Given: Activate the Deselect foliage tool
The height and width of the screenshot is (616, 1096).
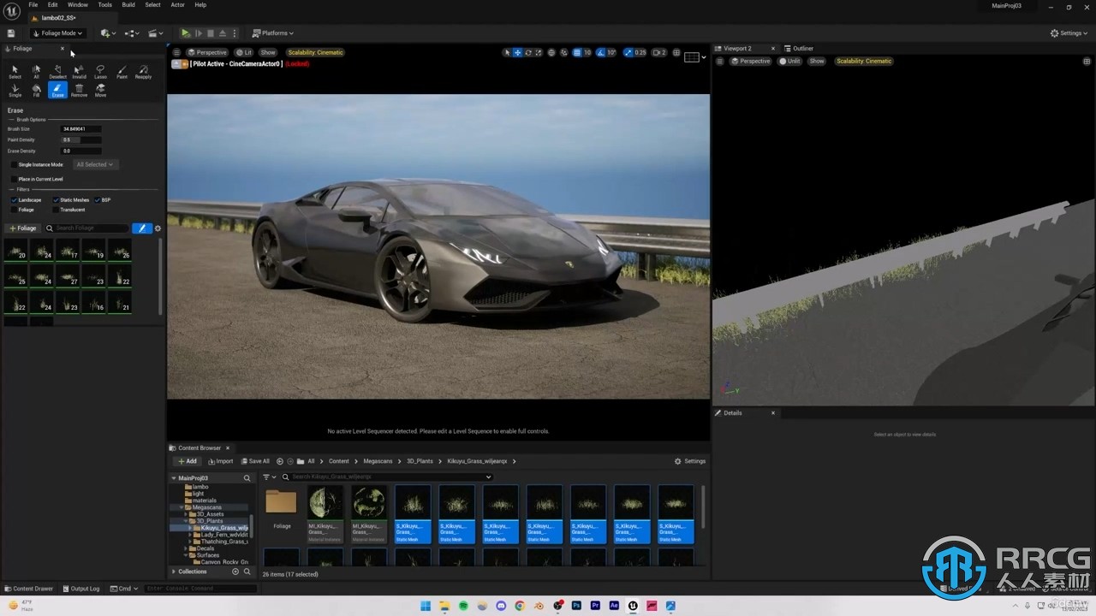Looking at the screenshot, I should click(x=57, y=72).
